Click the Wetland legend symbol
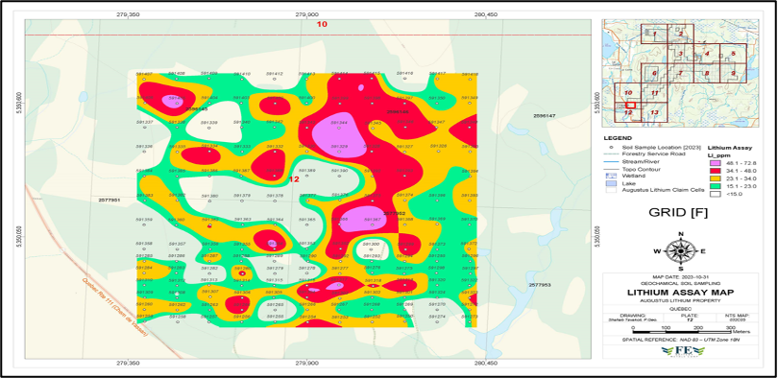 pos(610,176)
